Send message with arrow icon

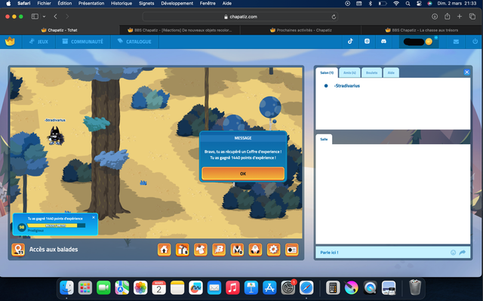click(x=463, y=253)
